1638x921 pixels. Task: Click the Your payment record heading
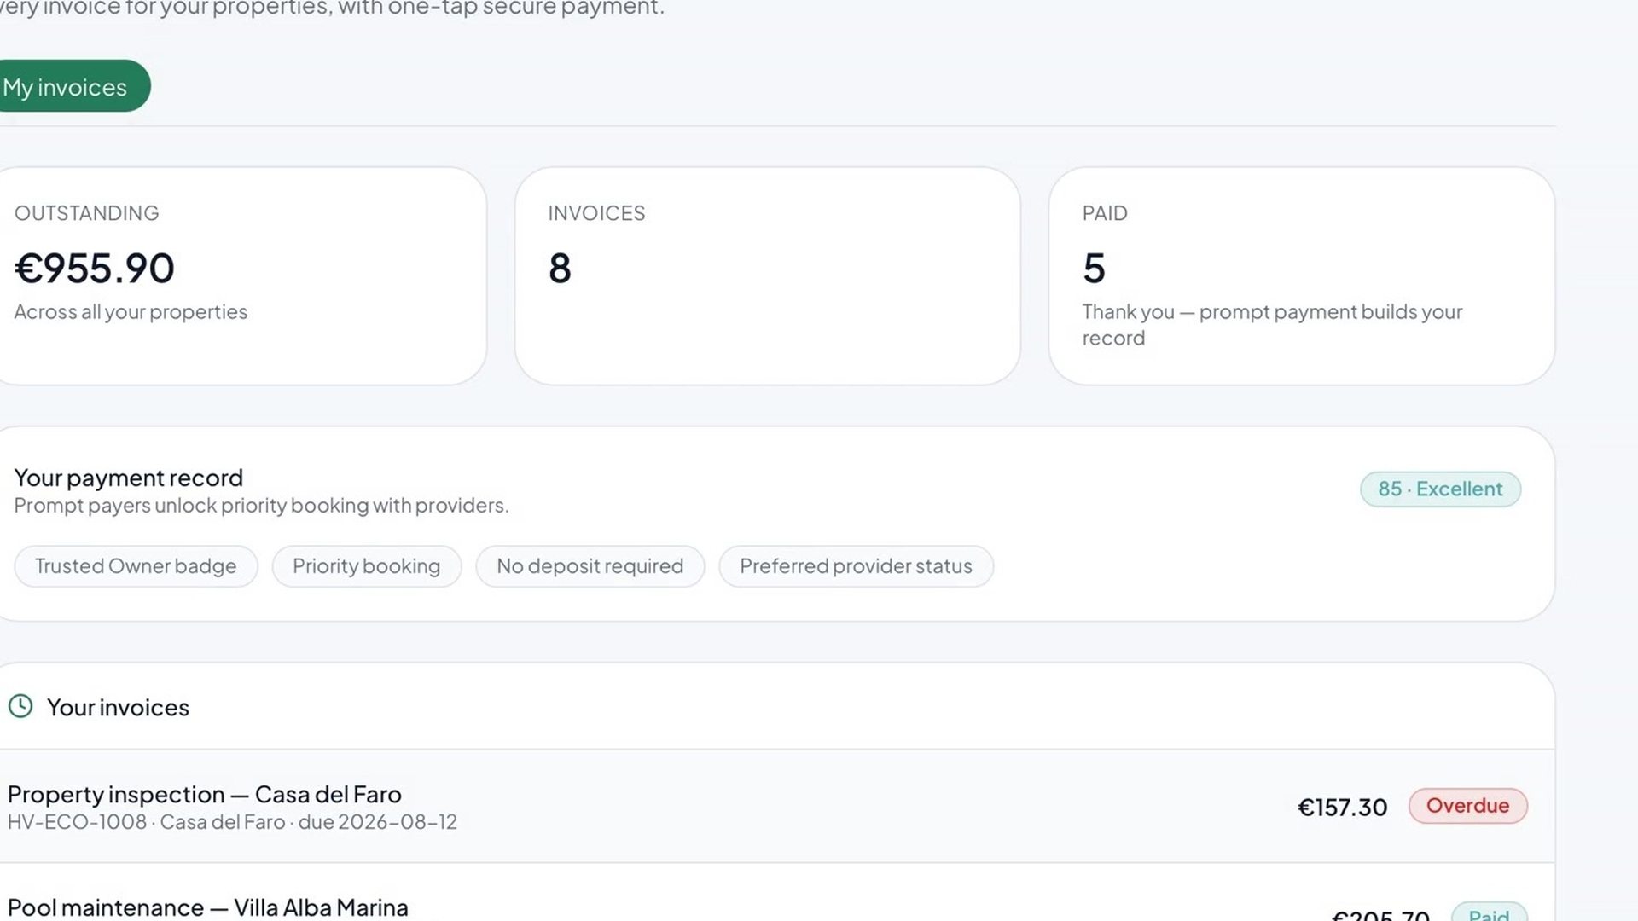click(129, 478)
